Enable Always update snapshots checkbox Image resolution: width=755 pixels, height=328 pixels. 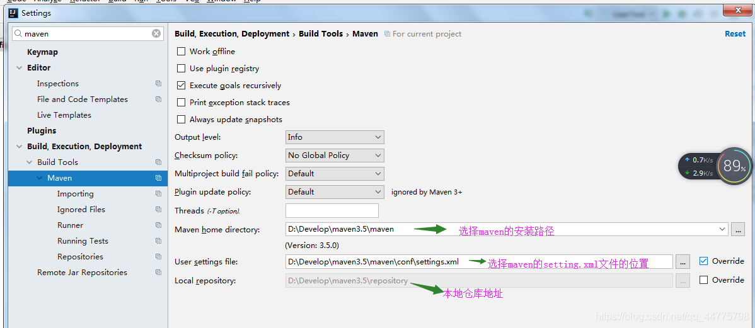tap(181, 119)
